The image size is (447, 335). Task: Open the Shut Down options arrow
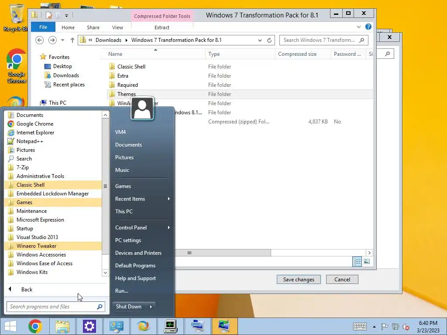[x=151, y=307]
